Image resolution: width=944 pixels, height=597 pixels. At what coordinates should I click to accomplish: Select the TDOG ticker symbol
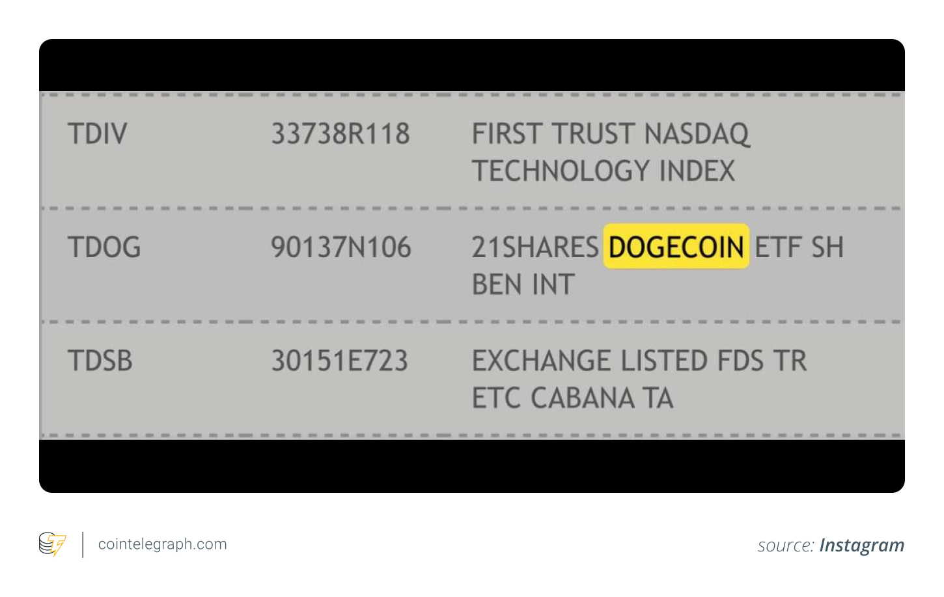[x=104, y=247]
